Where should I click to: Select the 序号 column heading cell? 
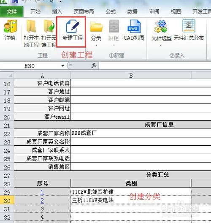(x=42, y=183)
